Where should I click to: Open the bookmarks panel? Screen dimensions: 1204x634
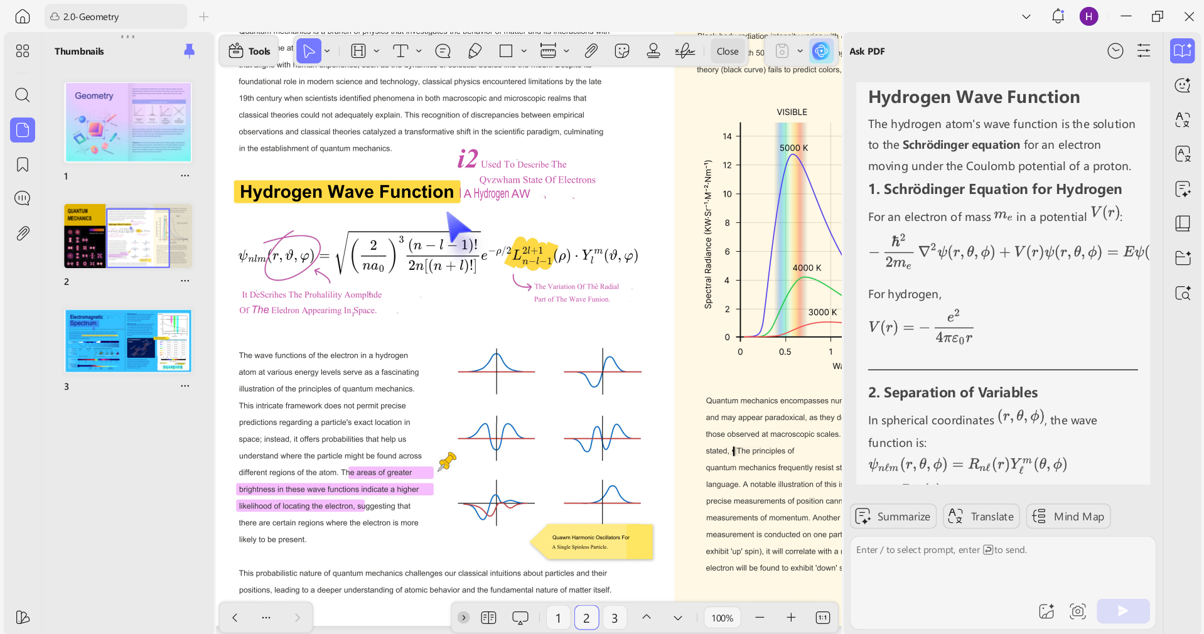[23, 164]
